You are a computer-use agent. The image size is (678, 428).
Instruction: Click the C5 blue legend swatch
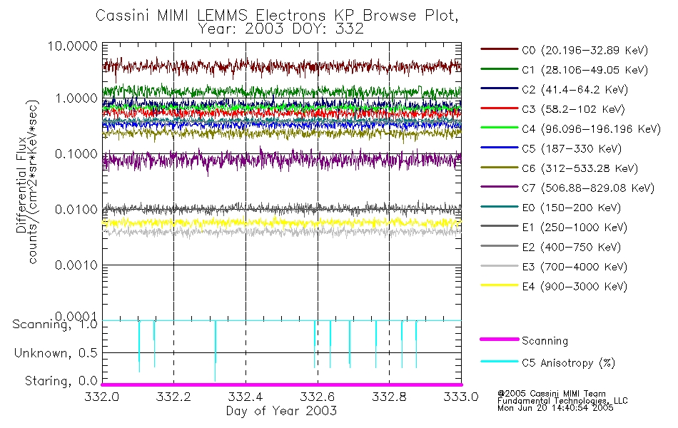tap(500, 148)
